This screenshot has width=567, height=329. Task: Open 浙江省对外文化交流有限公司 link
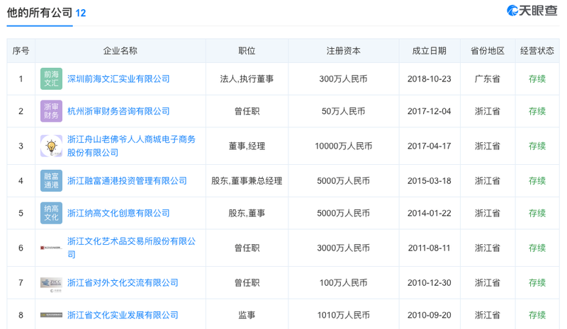(x=123, y=283)
